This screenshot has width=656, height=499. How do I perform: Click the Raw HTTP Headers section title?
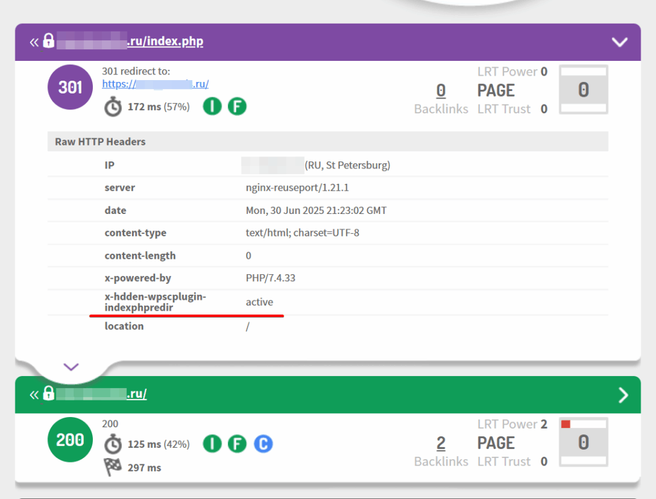(101, 142)
